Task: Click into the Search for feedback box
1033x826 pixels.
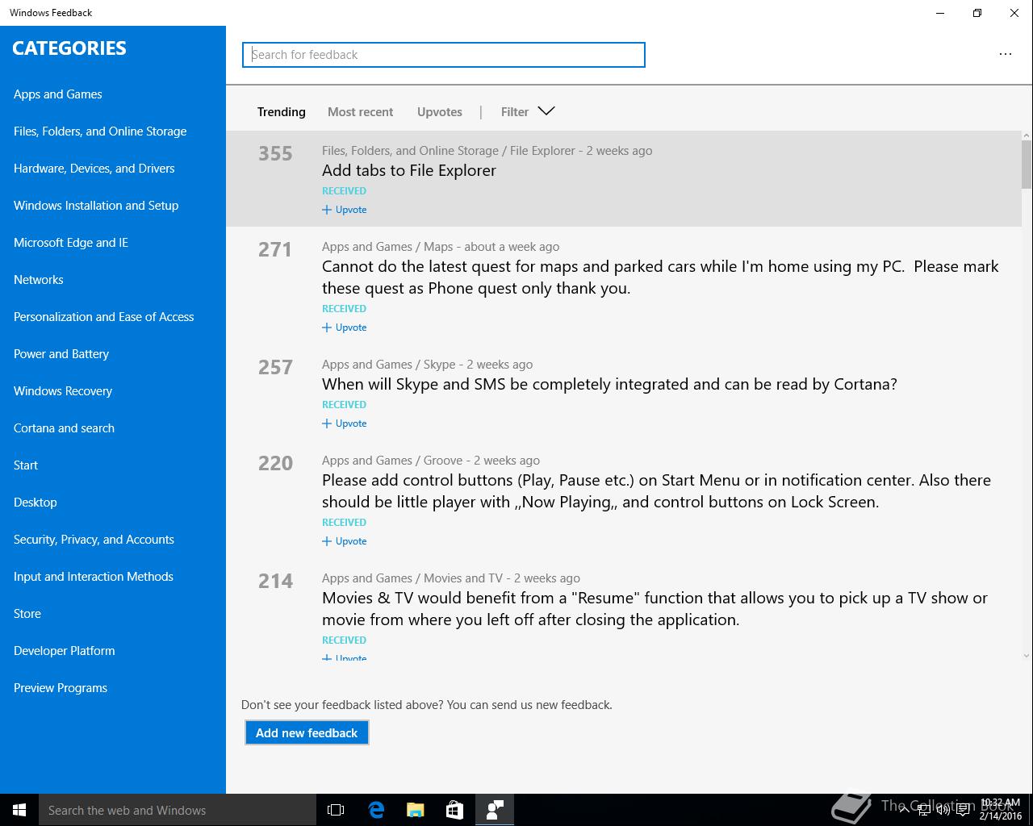Action: tap(444, 55)
